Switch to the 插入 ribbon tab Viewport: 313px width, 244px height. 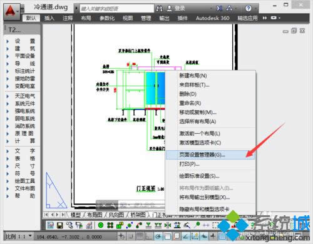coord(49,18)
